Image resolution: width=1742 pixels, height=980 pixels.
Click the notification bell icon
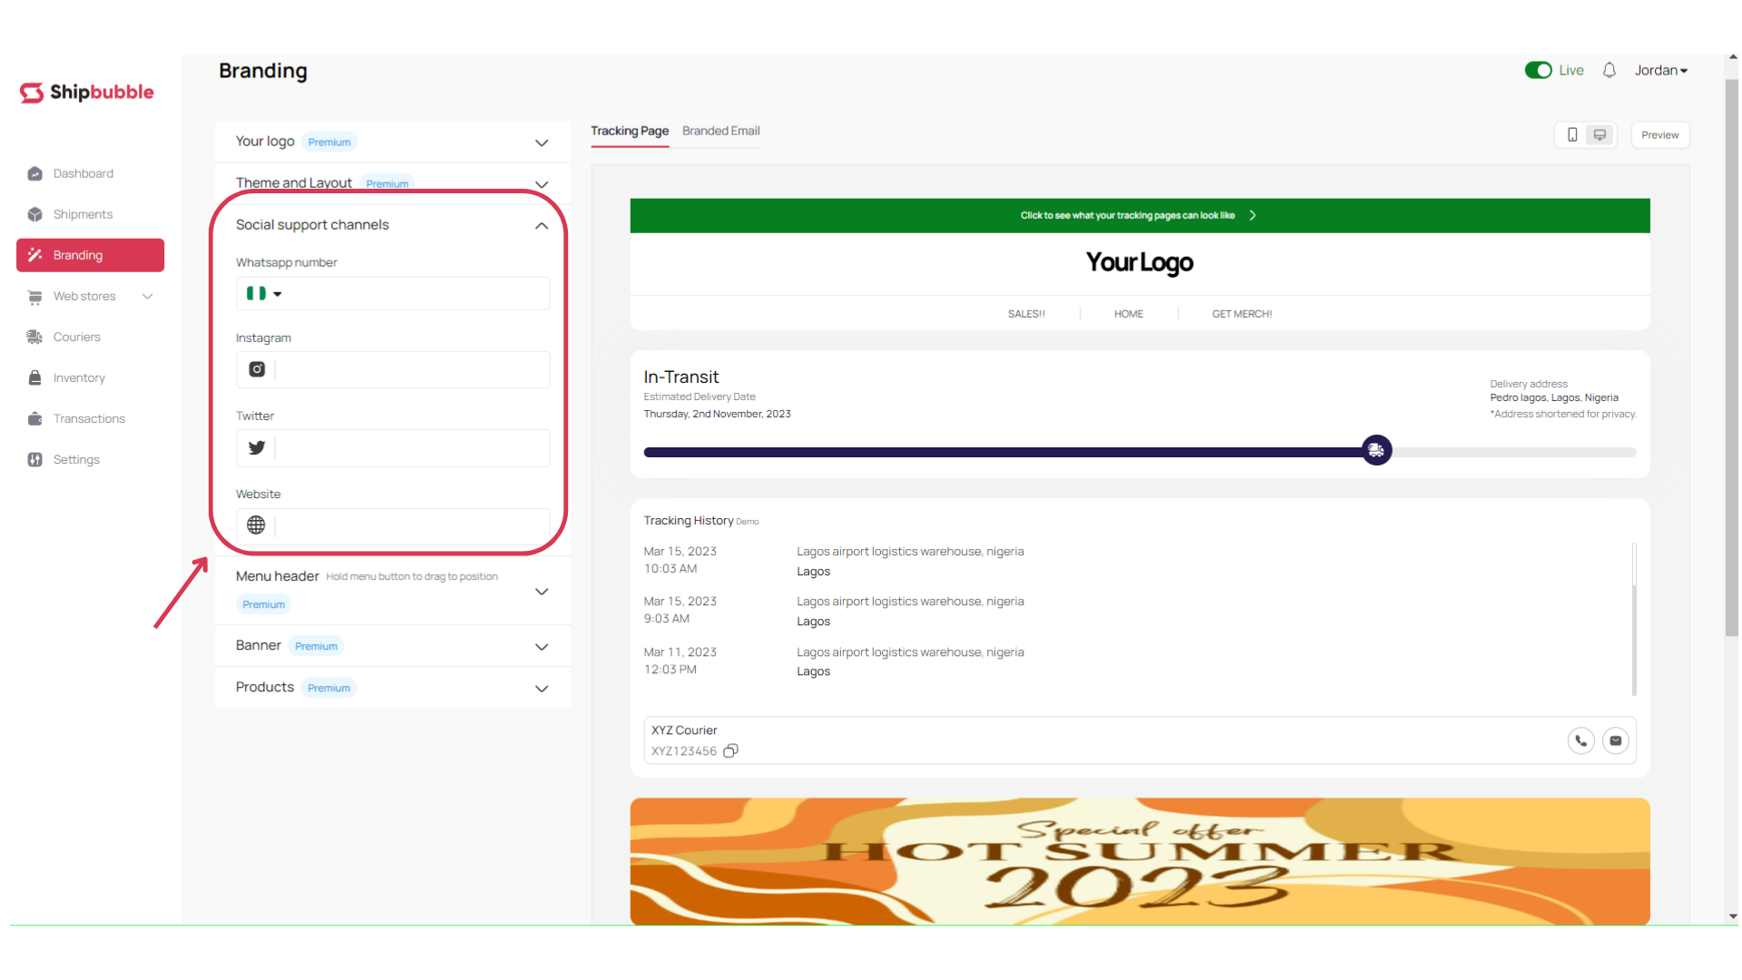[x=1609, y=71]
